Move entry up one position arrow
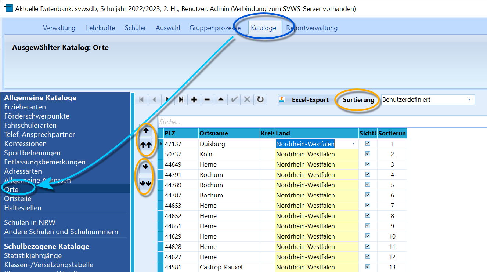 pos(146,130)
